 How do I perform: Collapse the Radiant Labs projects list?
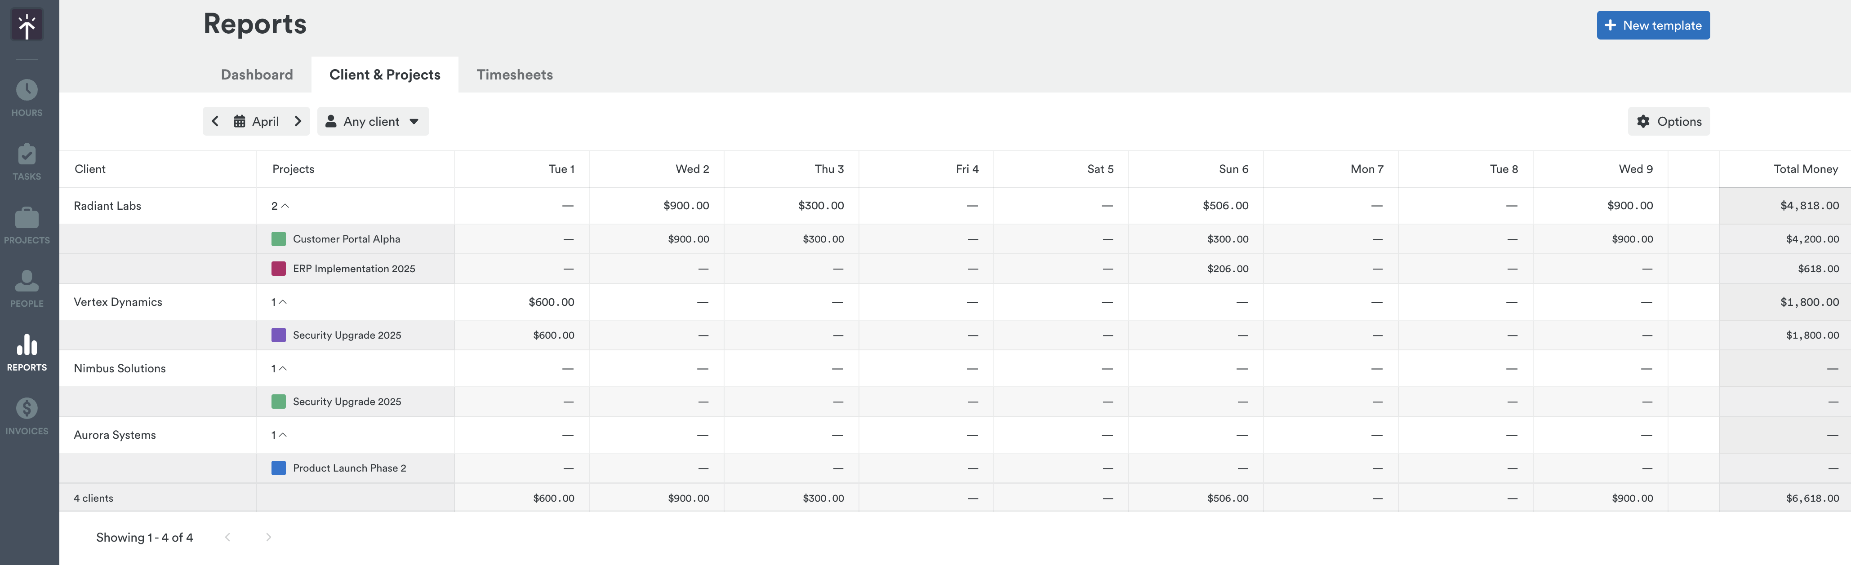coord(285,205)
